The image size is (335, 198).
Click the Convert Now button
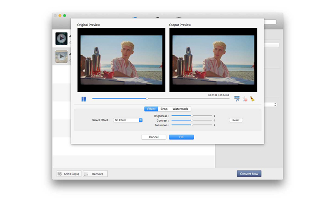[249, 174]
